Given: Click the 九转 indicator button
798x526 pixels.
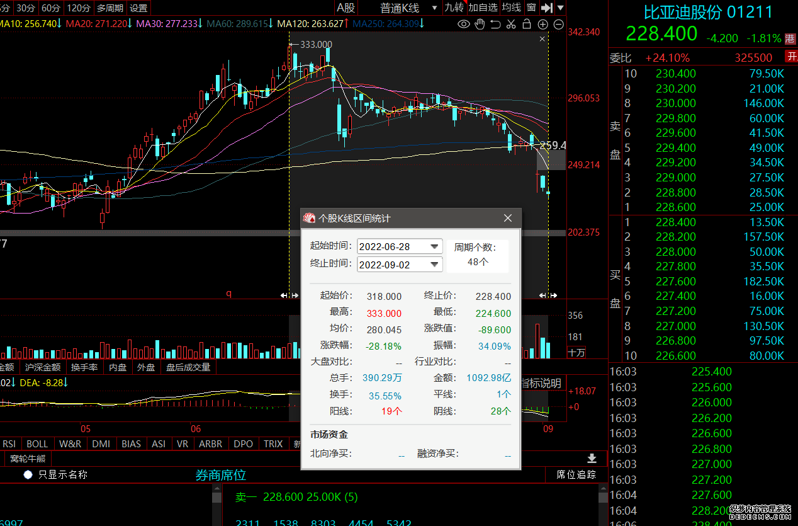Looking at the screenshot, I should (454, 8).
